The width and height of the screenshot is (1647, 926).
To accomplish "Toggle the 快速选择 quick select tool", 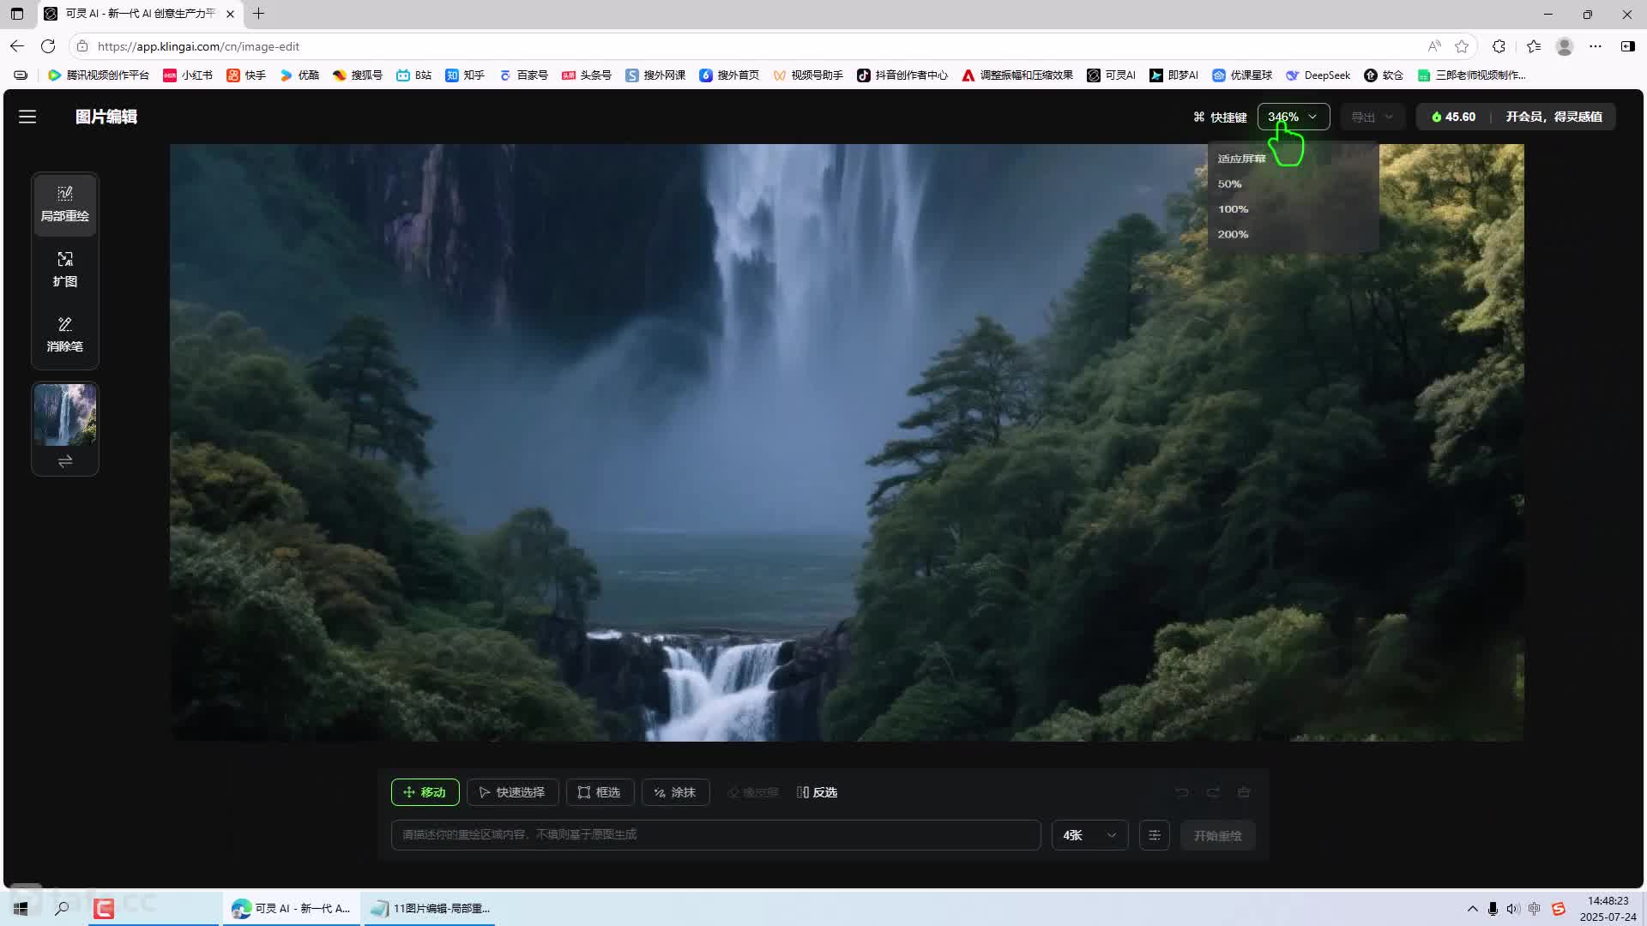I will [x=512, y=792].
